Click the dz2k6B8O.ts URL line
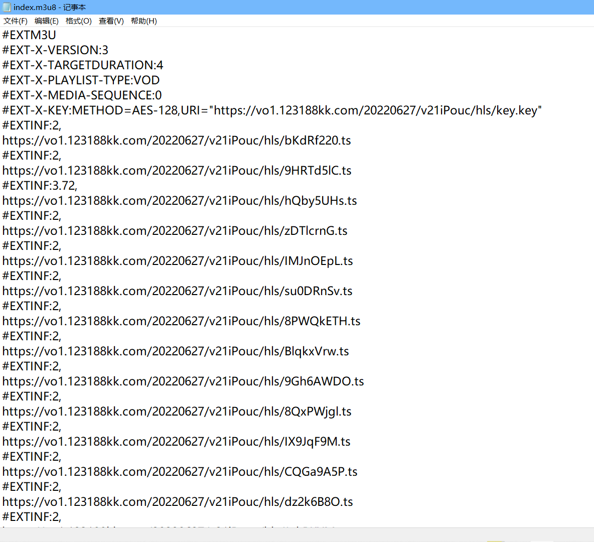Viewport: 594px width, 542px height. point(178,502)
